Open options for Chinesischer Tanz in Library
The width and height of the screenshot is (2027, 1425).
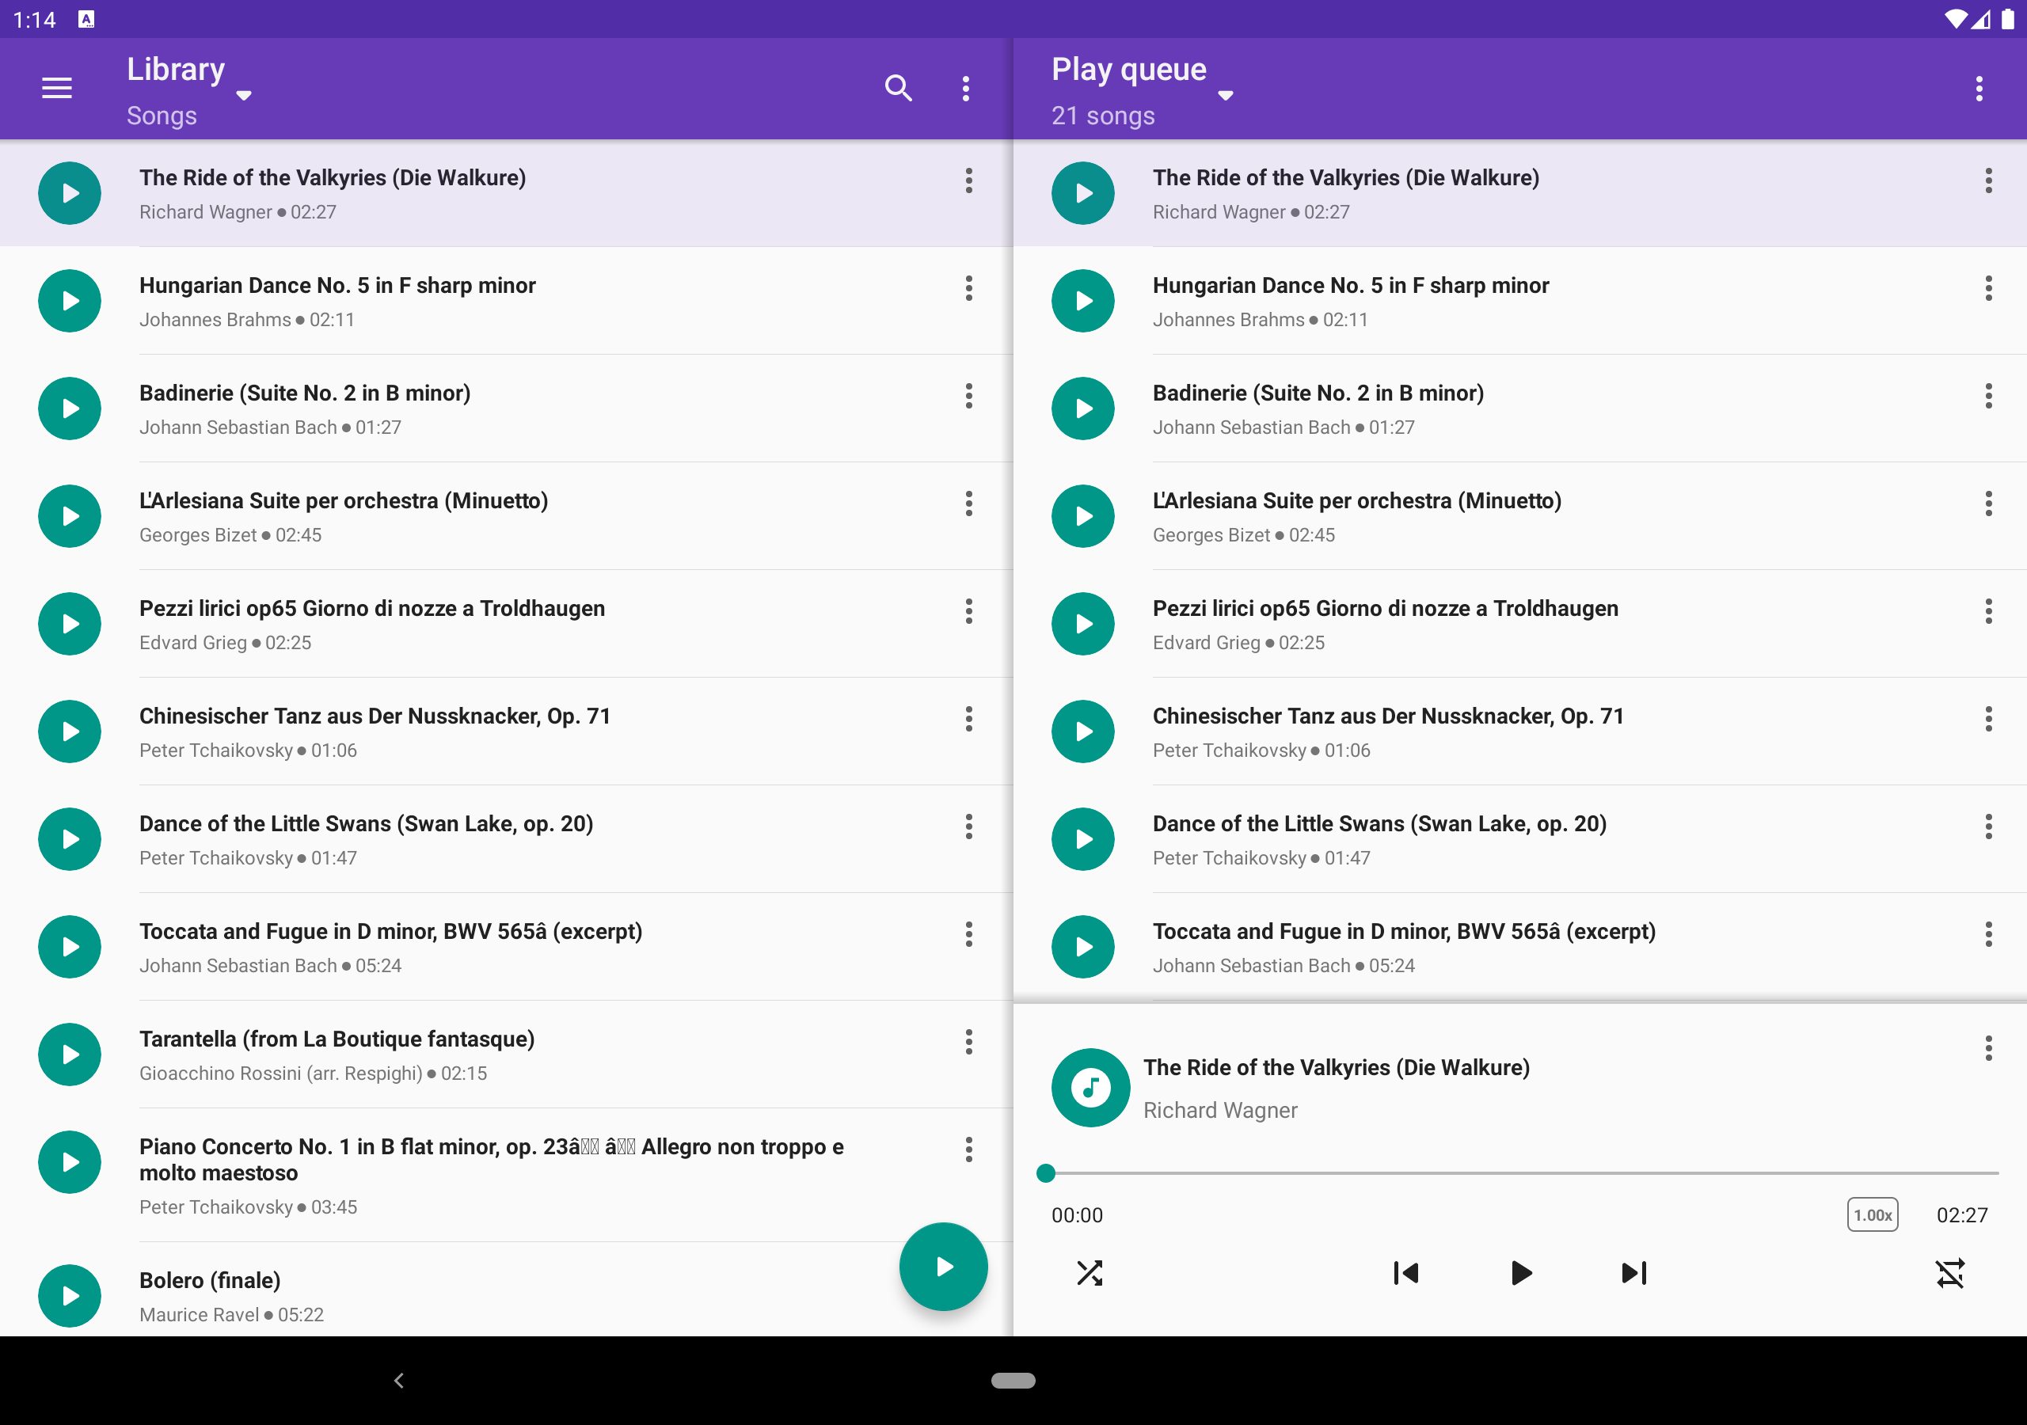tap(968, 720)
